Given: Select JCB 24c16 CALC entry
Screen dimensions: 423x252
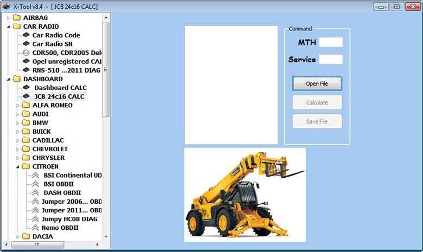Looking at the screenshot, I should 59,96.
